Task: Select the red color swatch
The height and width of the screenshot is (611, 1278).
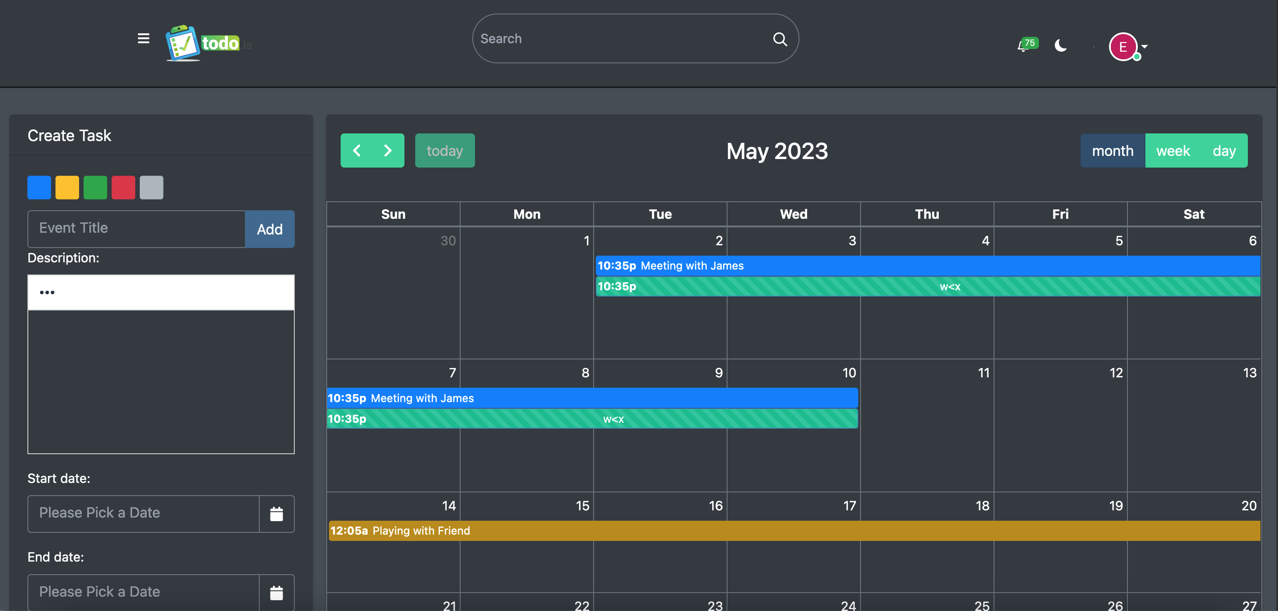Action: point(124,187)
